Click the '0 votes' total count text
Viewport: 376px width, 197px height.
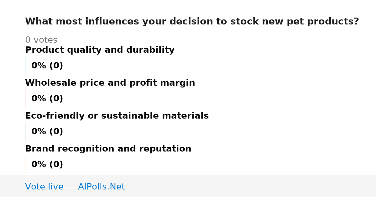[41, 40]
